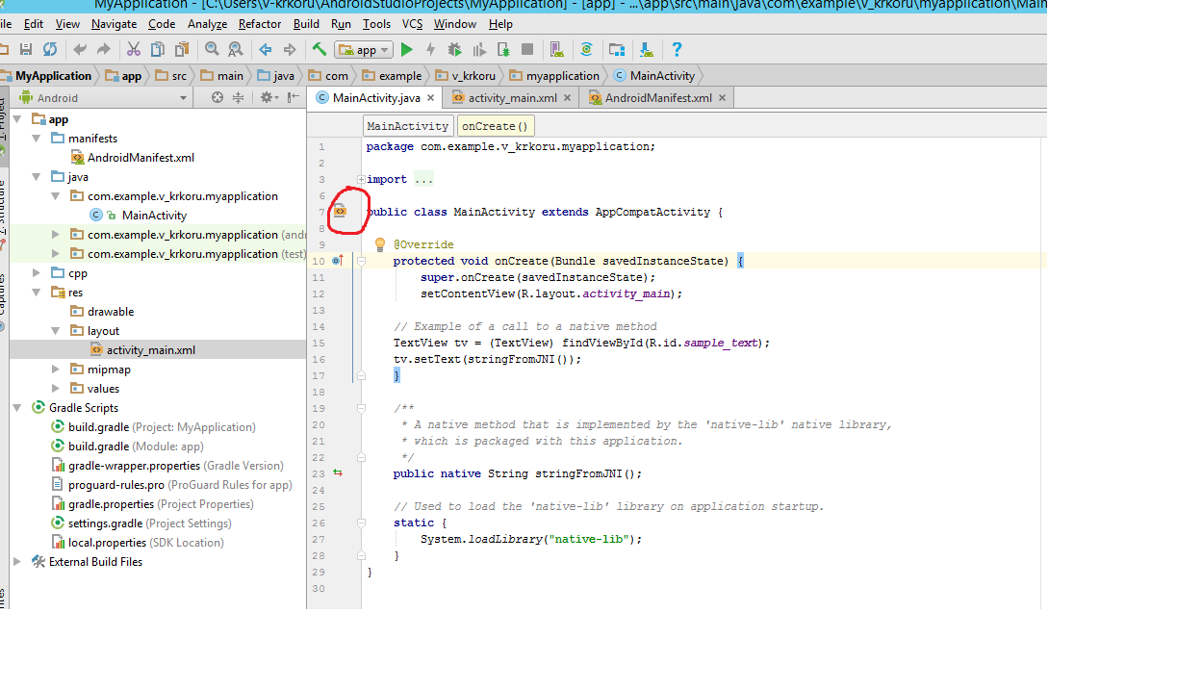1202x689 pixels.
Task: Expand External Build Files node
Action: (x=17, y=562)
